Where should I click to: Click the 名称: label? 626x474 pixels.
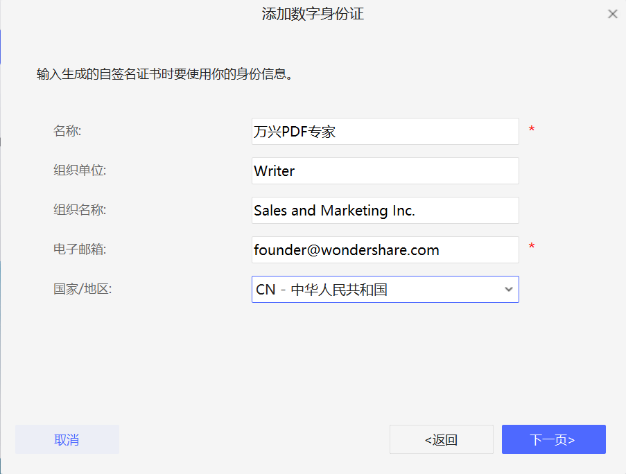point(67,130)
